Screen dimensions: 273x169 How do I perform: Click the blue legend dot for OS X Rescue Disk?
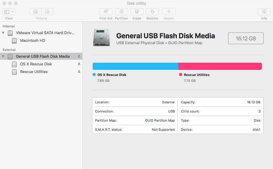click(94, 74)
